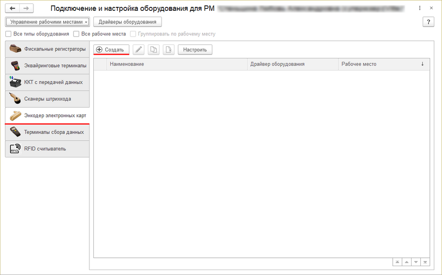This screenshot has width=442, height=275.
Task: Open the Управление рабочими местами dropdown
Action: click(47, 22)
